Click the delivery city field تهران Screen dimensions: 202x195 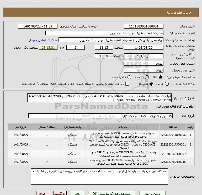pos(144,70)
